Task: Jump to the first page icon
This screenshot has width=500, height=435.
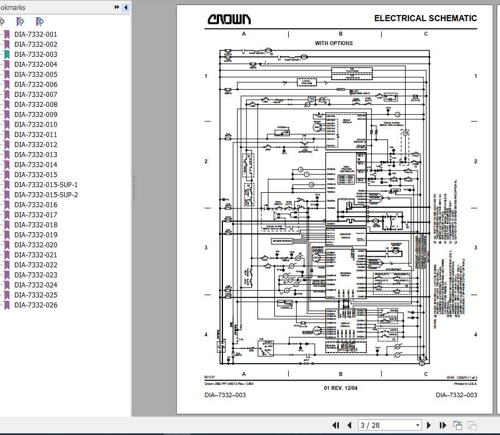Action: [x=336, y=425]
